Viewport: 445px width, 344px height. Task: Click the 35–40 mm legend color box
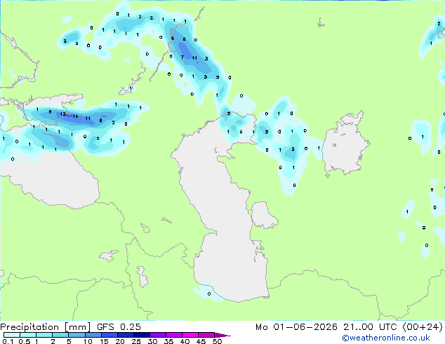[x=173, y=335]
